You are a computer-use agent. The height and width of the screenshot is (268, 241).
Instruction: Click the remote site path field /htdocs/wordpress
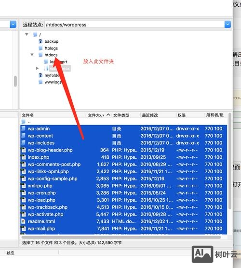134,25
